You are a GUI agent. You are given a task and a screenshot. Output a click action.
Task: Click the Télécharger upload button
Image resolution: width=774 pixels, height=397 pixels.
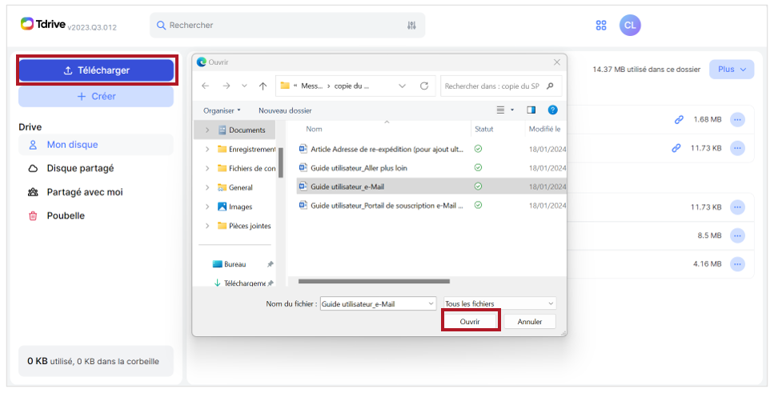tap(96, 70)
